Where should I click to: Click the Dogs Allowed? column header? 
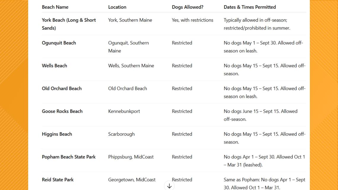188,7
